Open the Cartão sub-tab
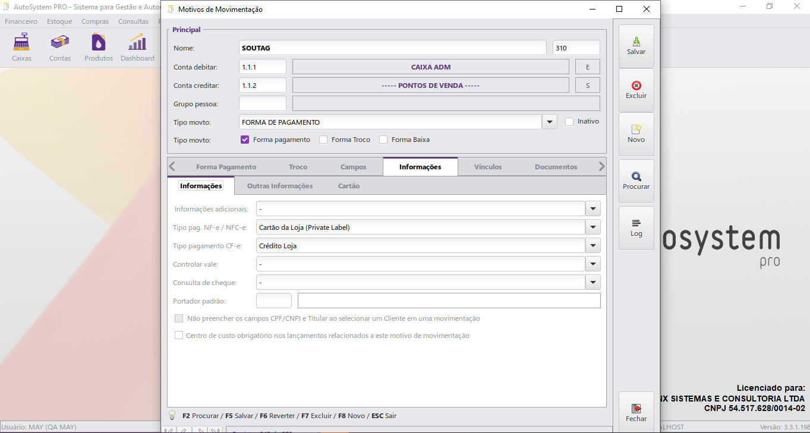Image resolution: width=810 pixels, height=433 pixels. [x=349, y=186]
